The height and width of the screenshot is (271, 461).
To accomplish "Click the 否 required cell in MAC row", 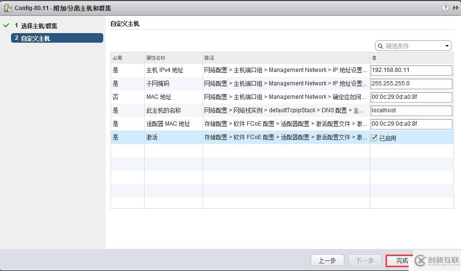I will [x=116, y=97].
